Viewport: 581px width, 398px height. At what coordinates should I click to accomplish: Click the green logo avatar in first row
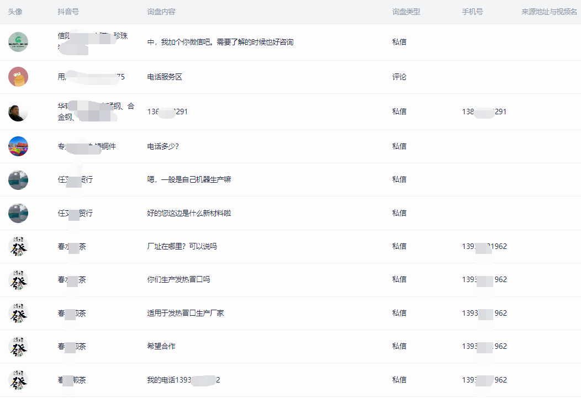(x=18, y=42)
